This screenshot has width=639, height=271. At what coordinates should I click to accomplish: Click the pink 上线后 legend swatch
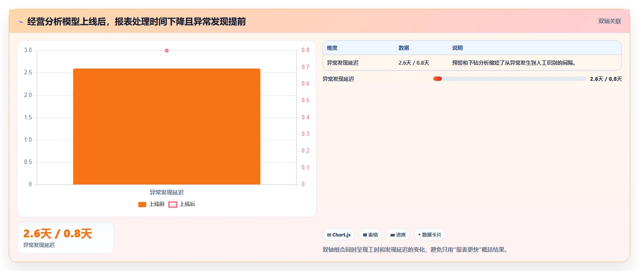[173, 204]
